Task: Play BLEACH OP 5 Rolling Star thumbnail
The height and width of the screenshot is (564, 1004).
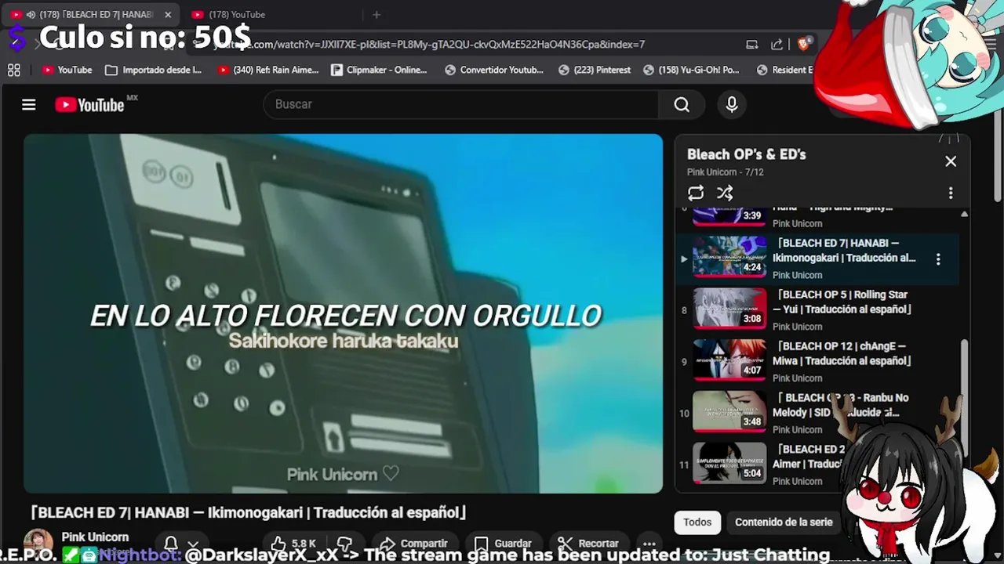Action: click(729, 307)
